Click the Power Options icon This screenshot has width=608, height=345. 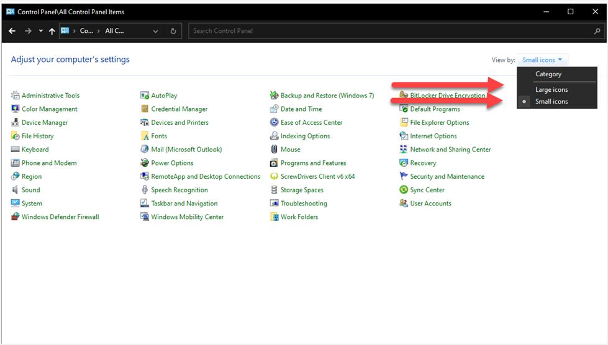[145, 163]
